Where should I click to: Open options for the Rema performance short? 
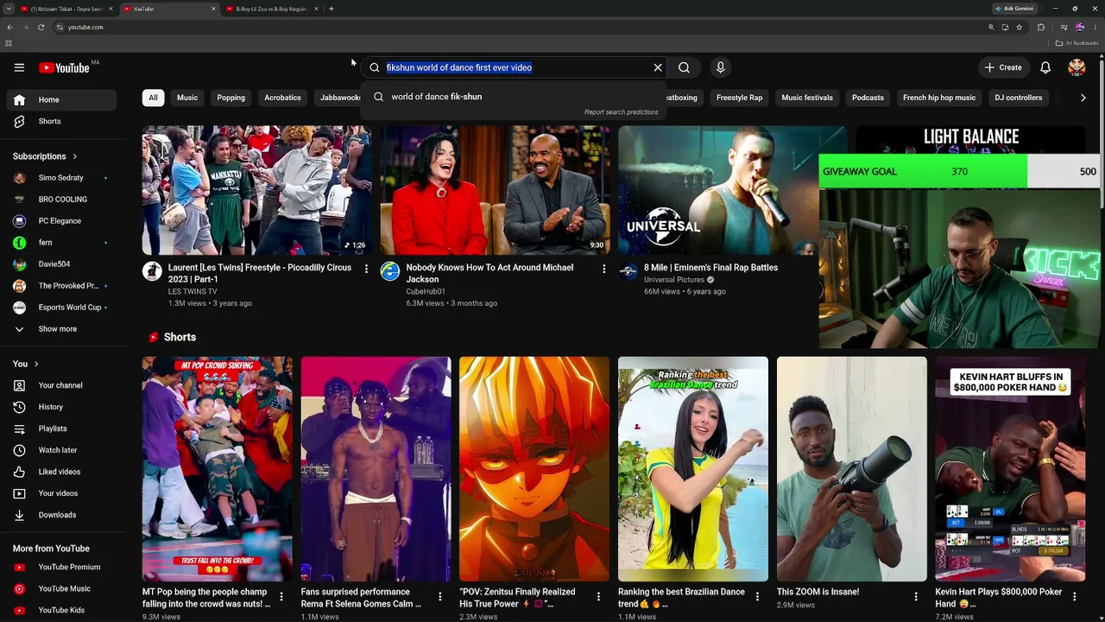440,596
